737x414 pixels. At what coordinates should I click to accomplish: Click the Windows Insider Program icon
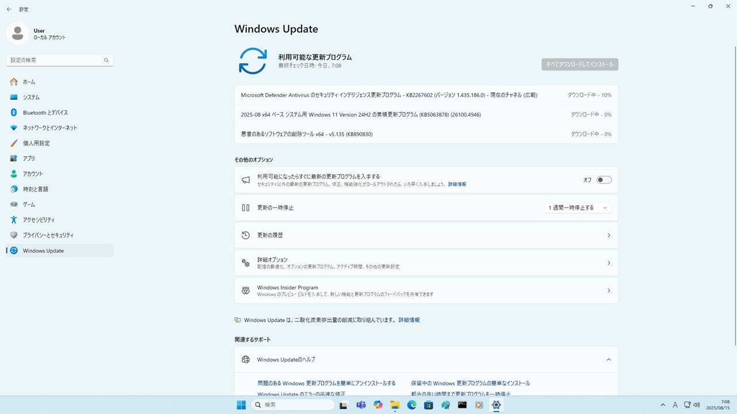pos(246,290)
